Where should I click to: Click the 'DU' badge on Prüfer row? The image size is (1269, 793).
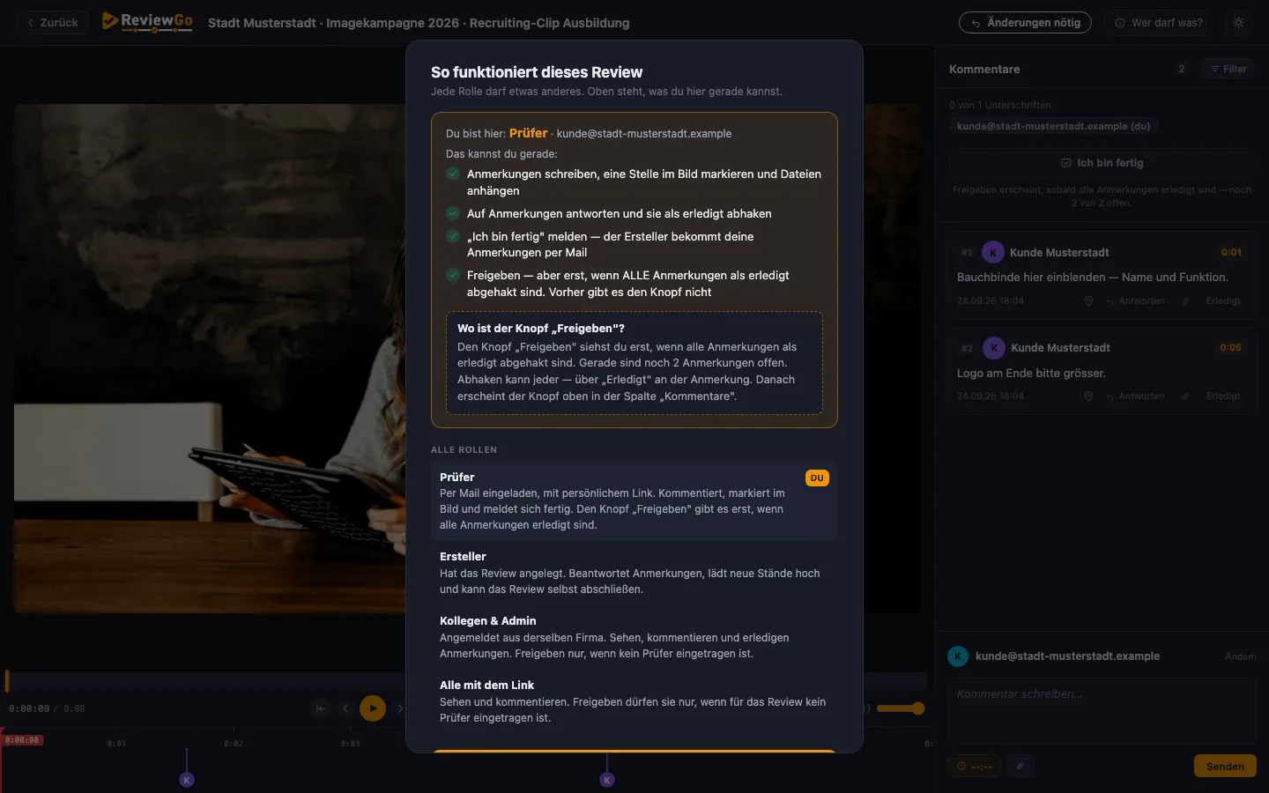coord(817,478)
